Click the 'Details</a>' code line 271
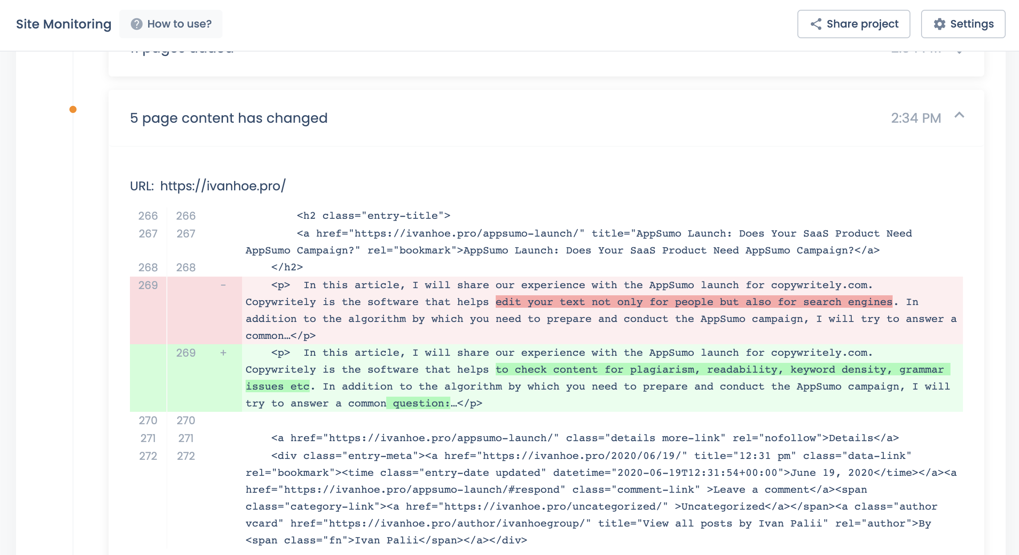This screenshot has height=555, width=1019. [585, 438]
